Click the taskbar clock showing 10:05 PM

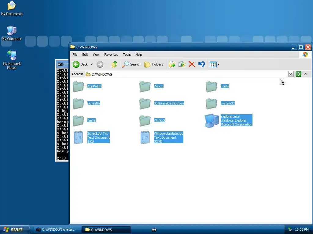click(302, 229)
